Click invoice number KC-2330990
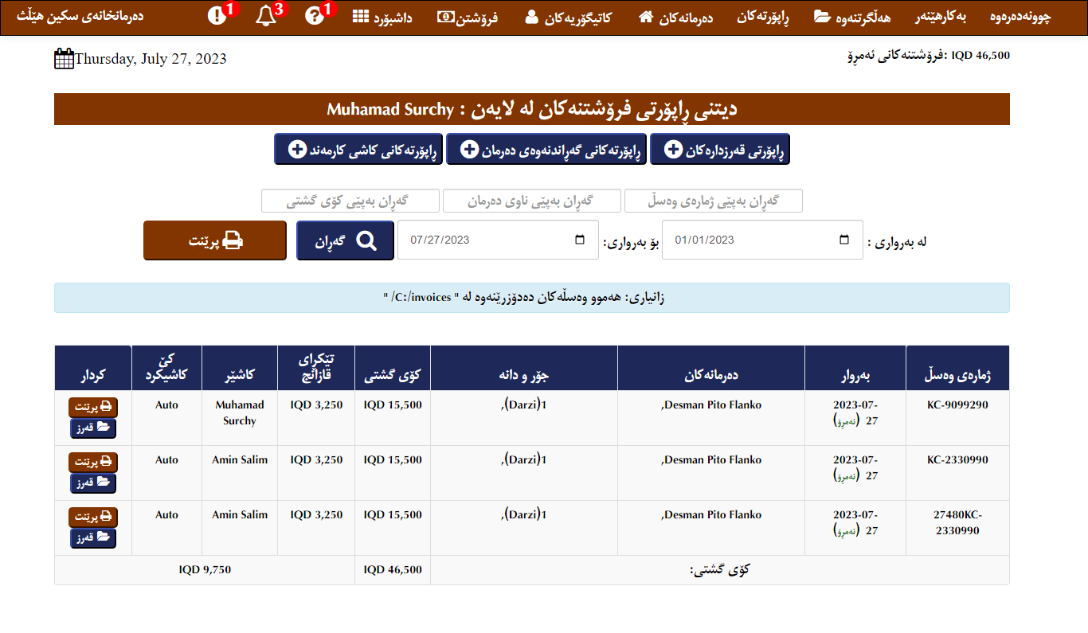 click(957, 459)
